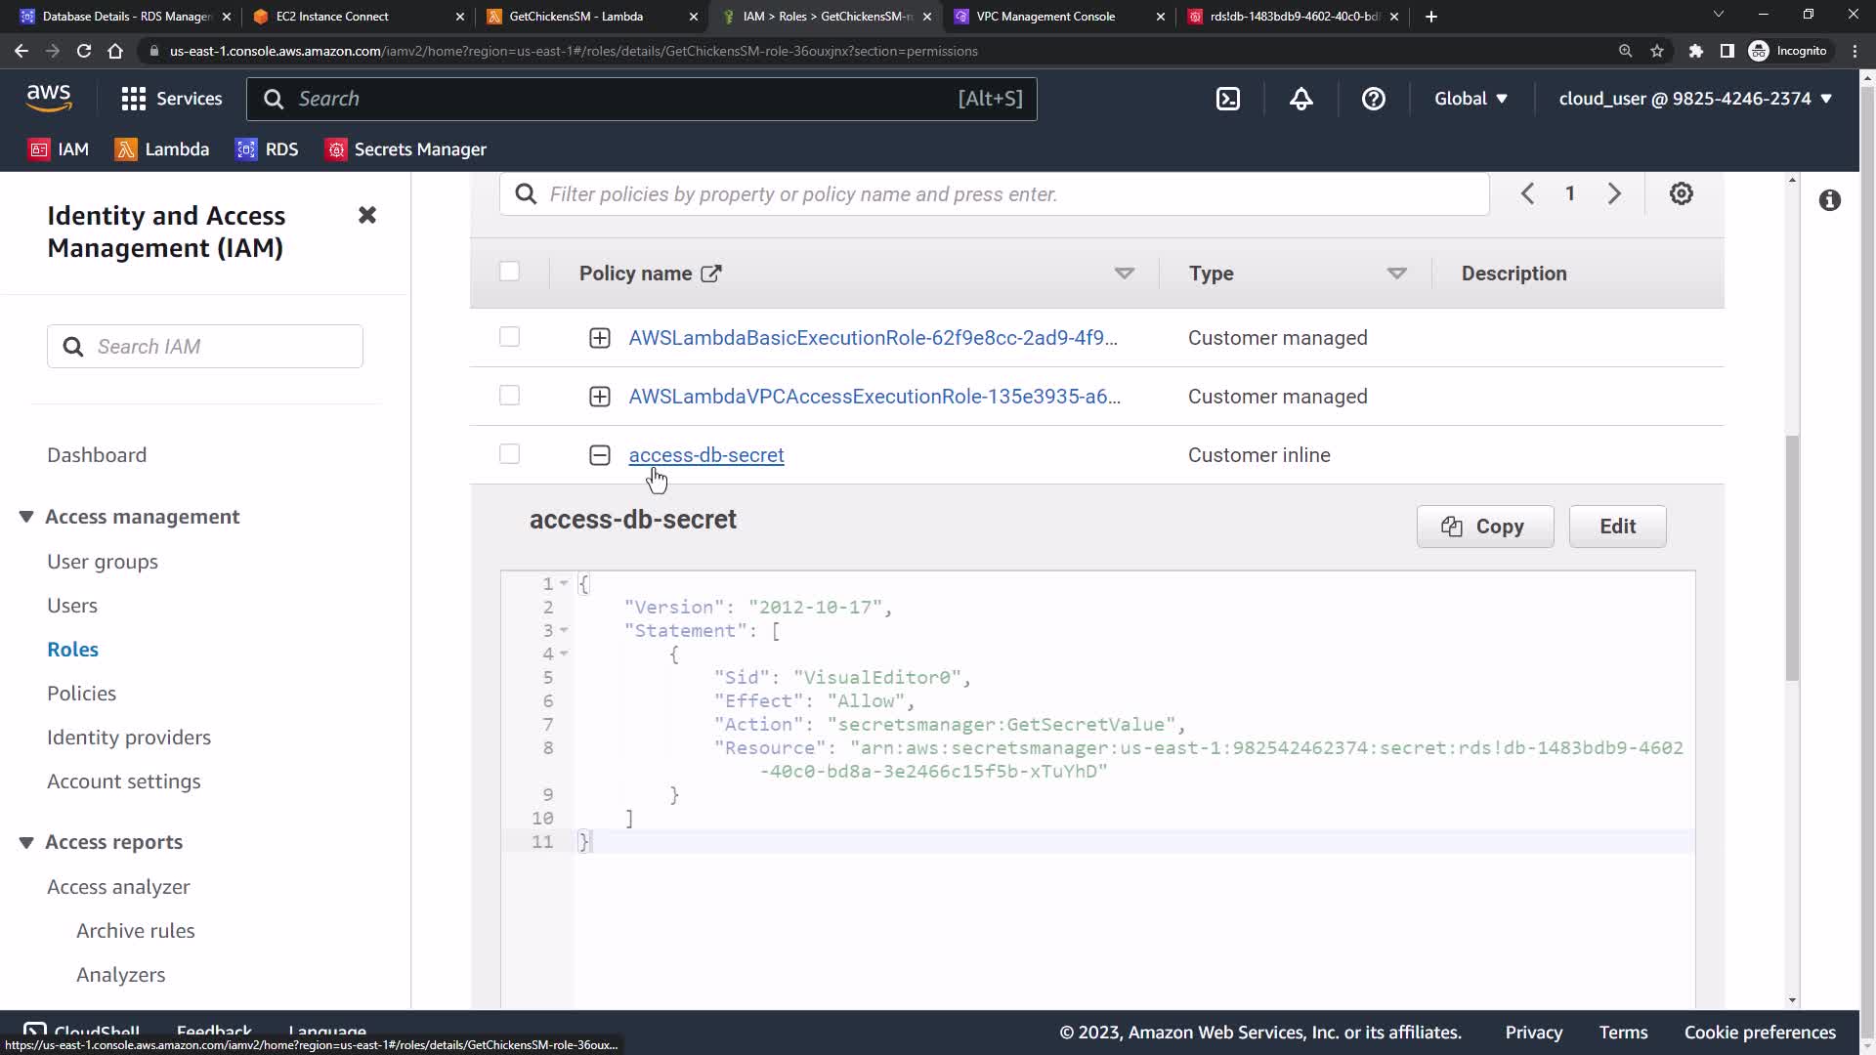Screen dimensions: 1876x1055
Task: Open the policy table settings gear
Action: tap(1681, 193)
